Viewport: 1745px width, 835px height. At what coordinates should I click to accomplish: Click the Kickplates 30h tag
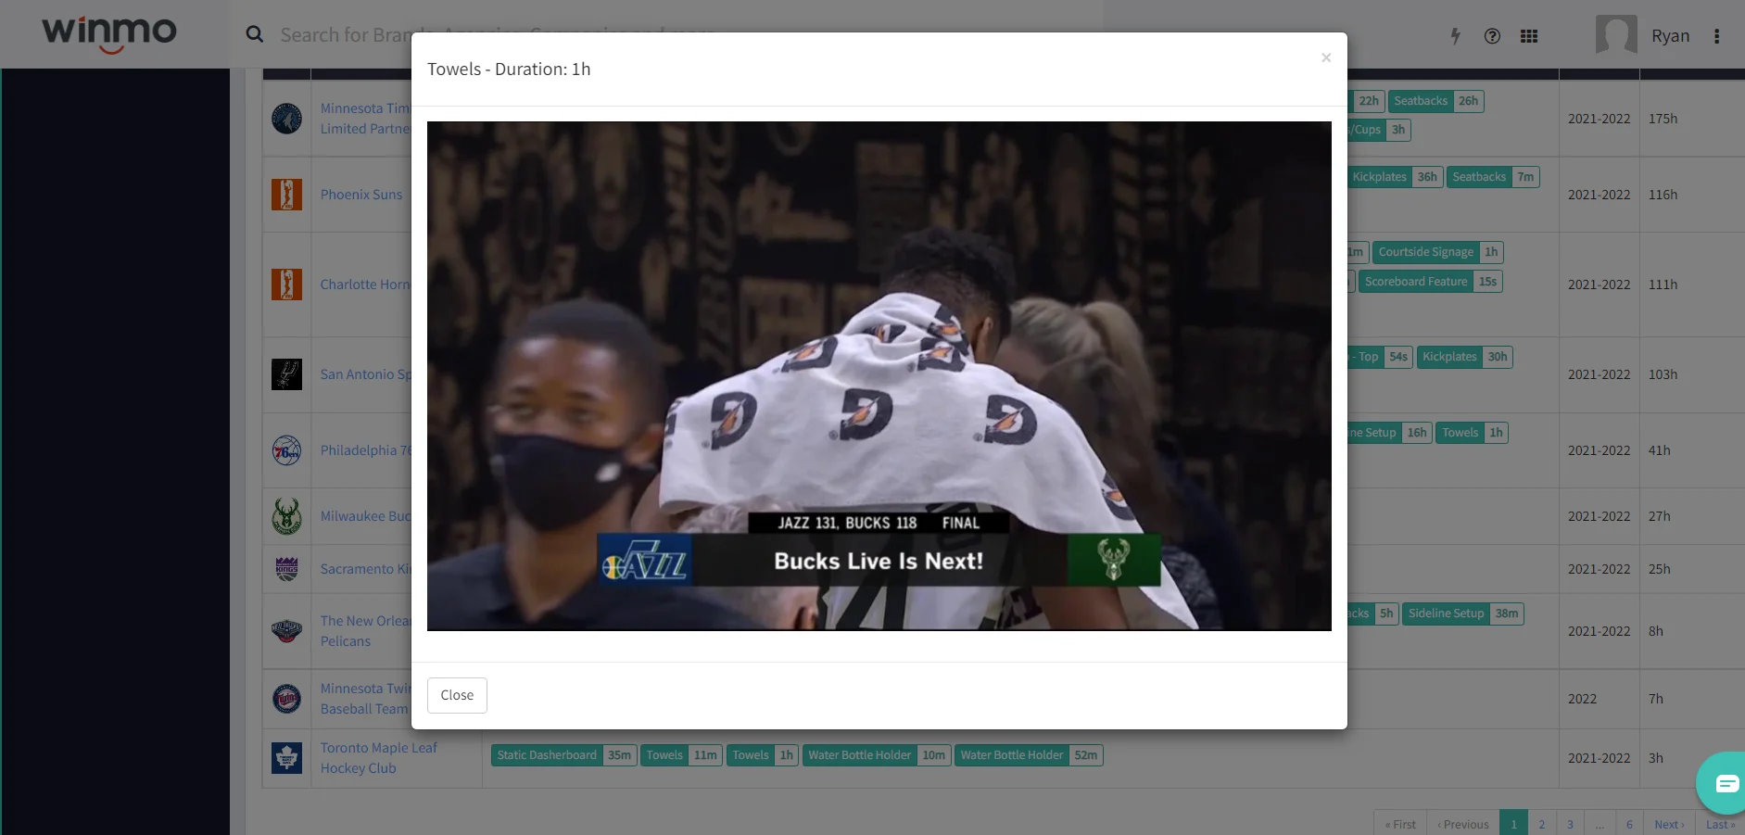pyautogui.click(x=1464, y=357)
